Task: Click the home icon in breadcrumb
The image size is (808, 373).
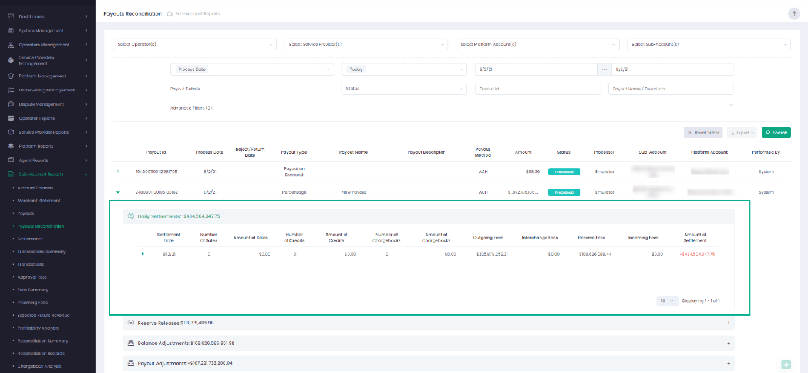Action: tap(170, 14)
